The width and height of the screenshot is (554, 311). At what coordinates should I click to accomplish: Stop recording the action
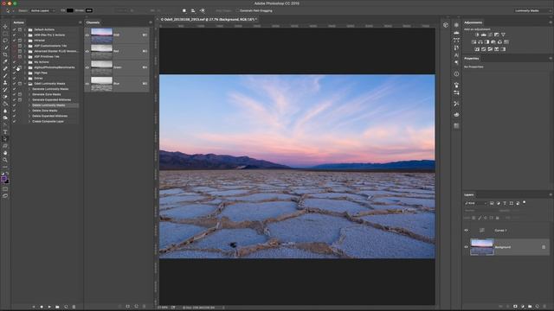click(34, 307)
